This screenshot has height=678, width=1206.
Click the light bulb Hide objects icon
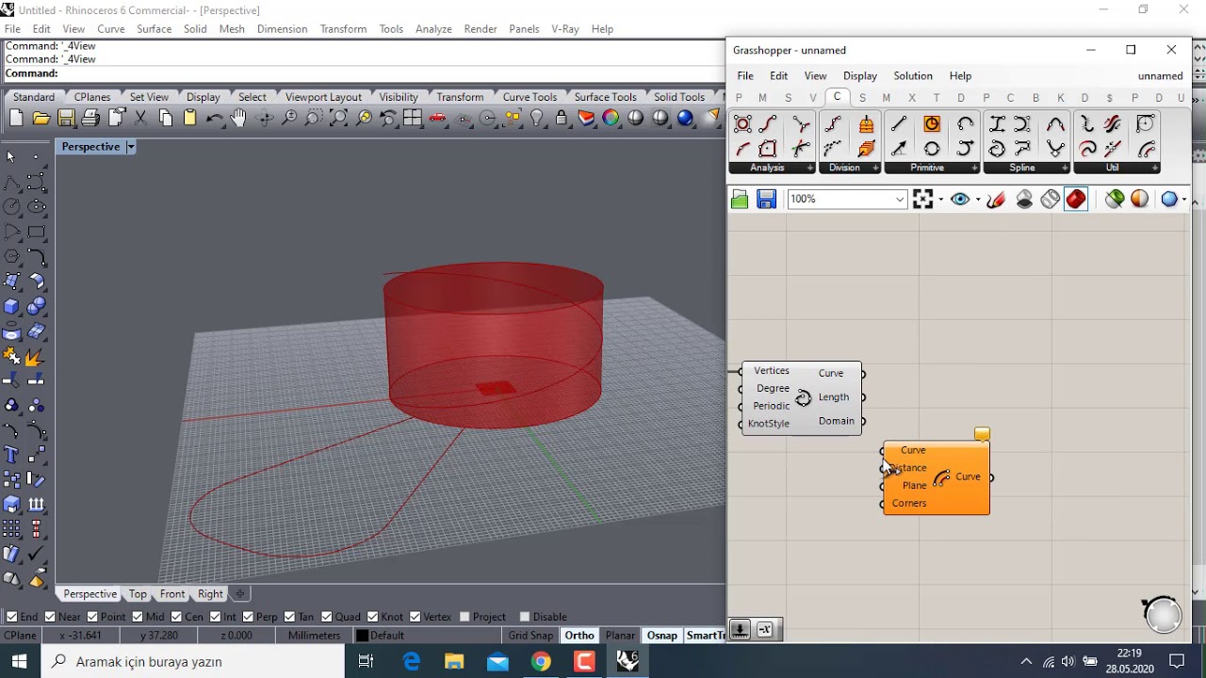537,118
